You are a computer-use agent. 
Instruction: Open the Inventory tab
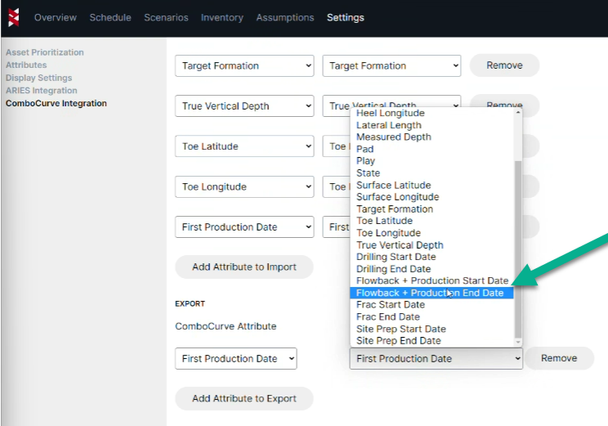pos(222,17)
